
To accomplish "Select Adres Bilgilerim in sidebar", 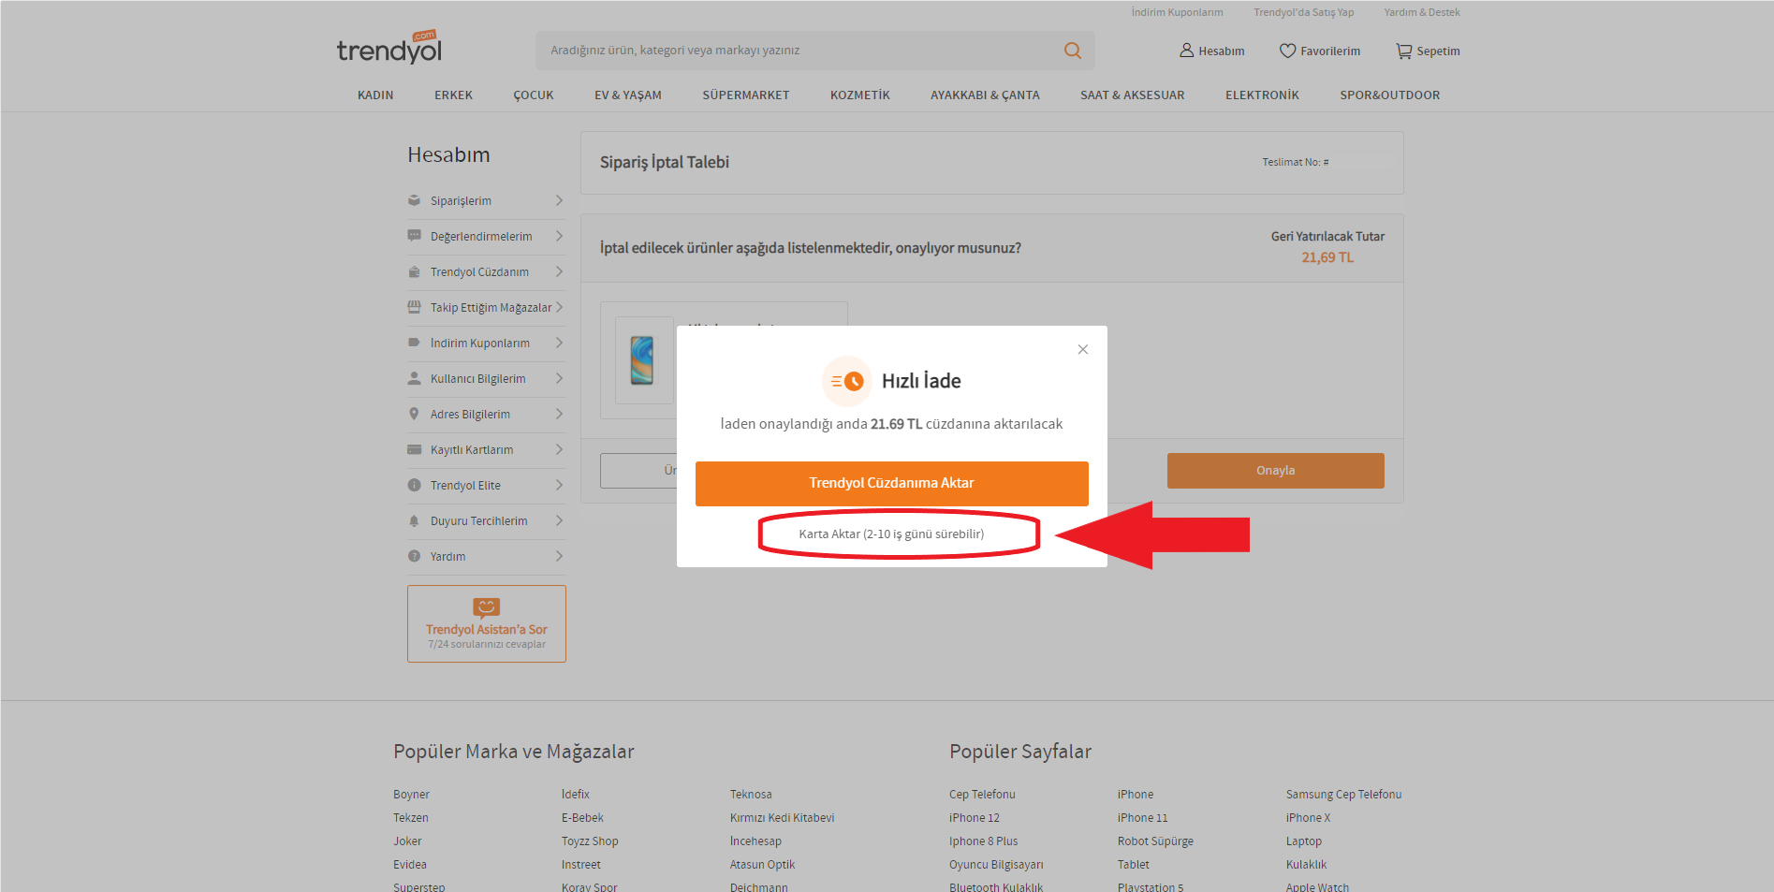I will coord(470,414).
